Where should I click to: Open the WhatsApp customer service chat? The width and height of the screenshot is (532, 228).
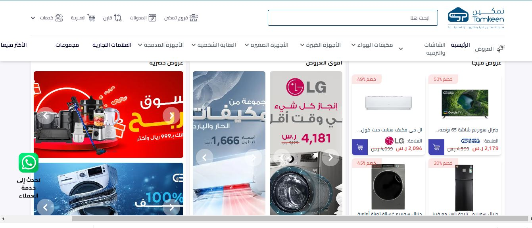[x=29, y=162]
